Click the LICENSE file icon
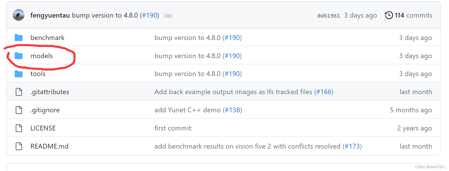 click(19, 128)
